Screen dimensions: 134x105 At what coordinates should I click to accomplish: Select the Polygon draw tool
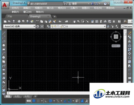[x=4, y=45]
